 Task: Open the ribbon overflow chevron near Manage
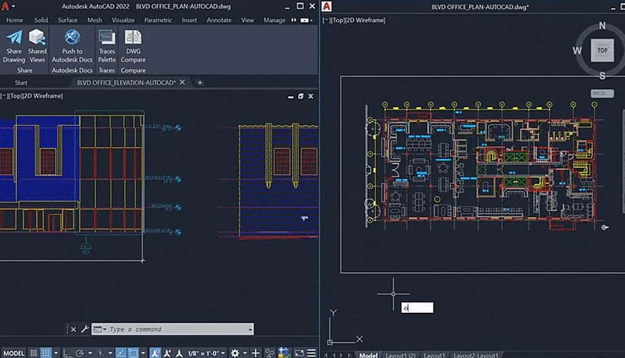pos(292,19)
